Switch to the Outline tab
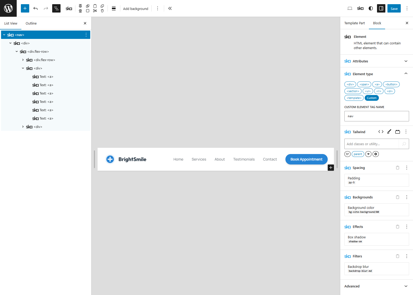This screenshot has width=413, height=295. pos(31,23)
